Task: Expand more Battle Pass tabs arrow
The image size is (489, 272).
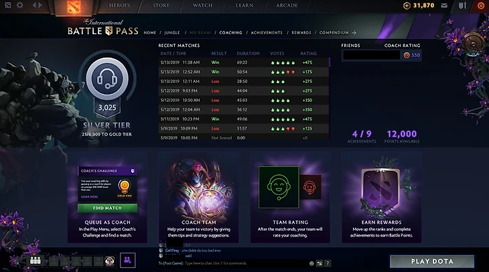Action: tap(354, 32)
